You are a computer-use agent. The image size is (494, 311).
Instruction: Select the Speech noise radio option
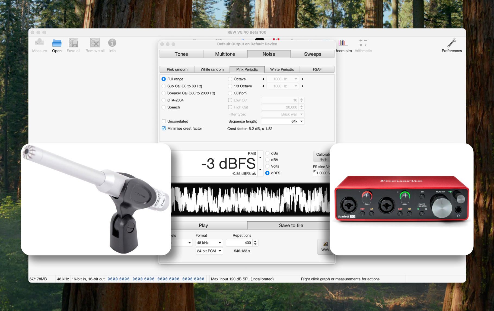[x=164, y=107]
